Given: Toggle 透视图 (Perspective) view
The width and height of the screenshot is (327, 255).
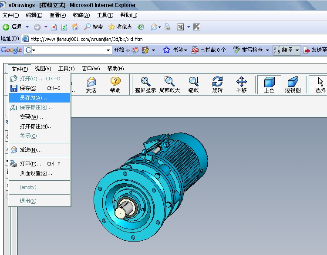Looking at the screenshot, I should click(293, 85).
